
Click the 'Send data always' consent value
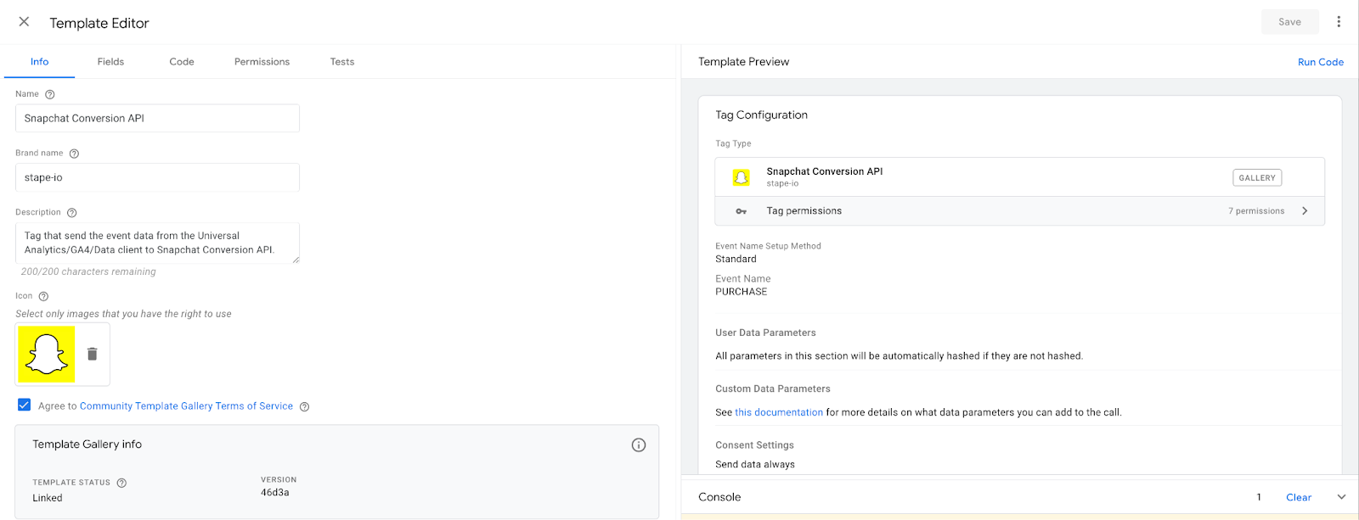tap(755, 465)
